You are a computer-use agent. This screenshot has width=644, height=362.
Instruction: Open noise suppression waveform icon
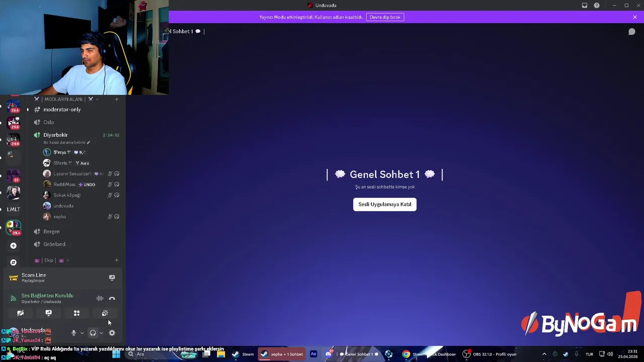pyautogui.click(x=100, y=299)
